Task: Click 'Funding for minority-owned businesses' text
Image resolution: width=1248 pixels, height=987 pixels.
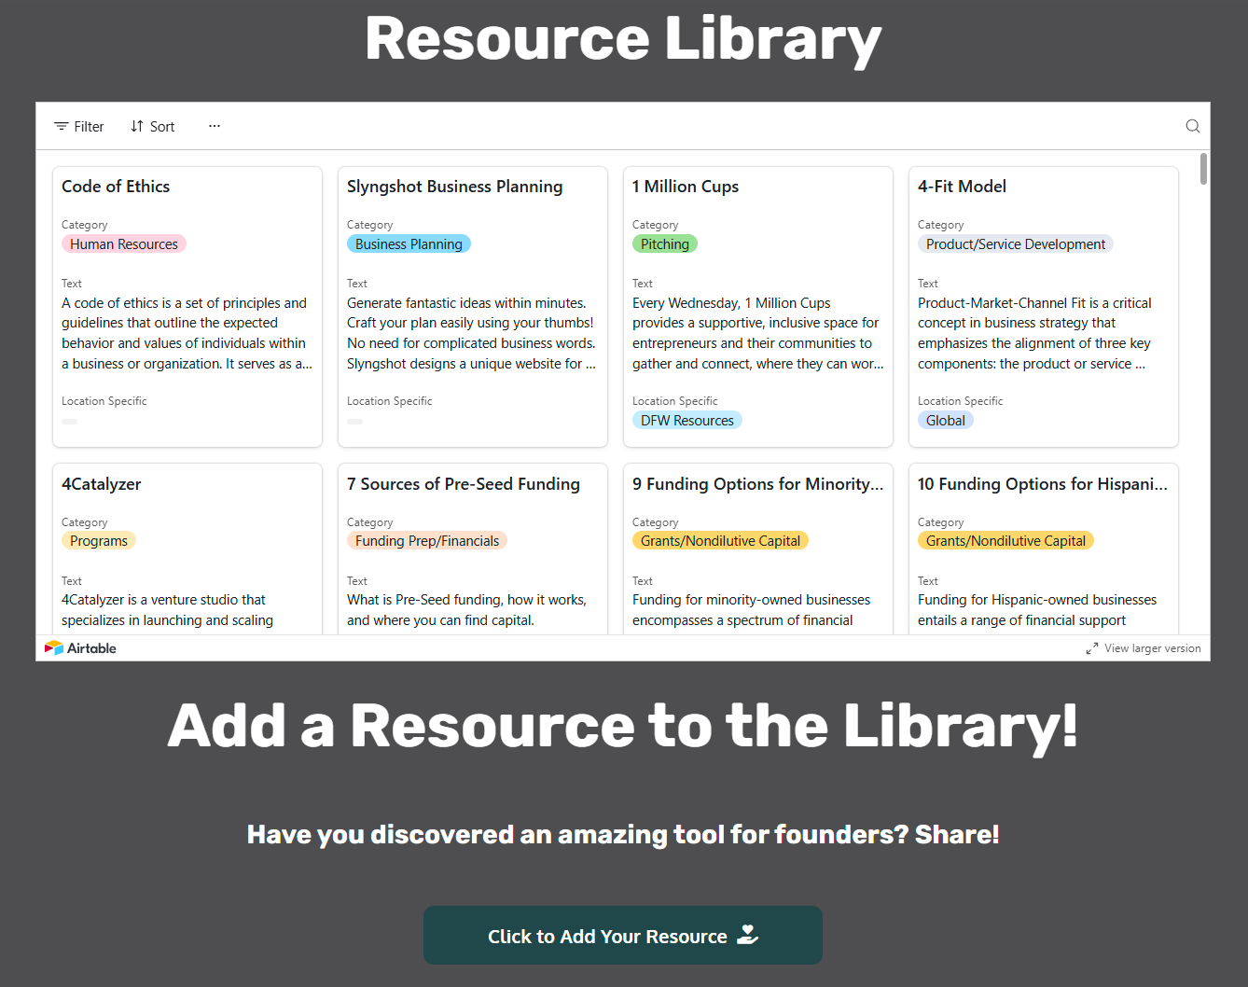Action: (752, 610)
